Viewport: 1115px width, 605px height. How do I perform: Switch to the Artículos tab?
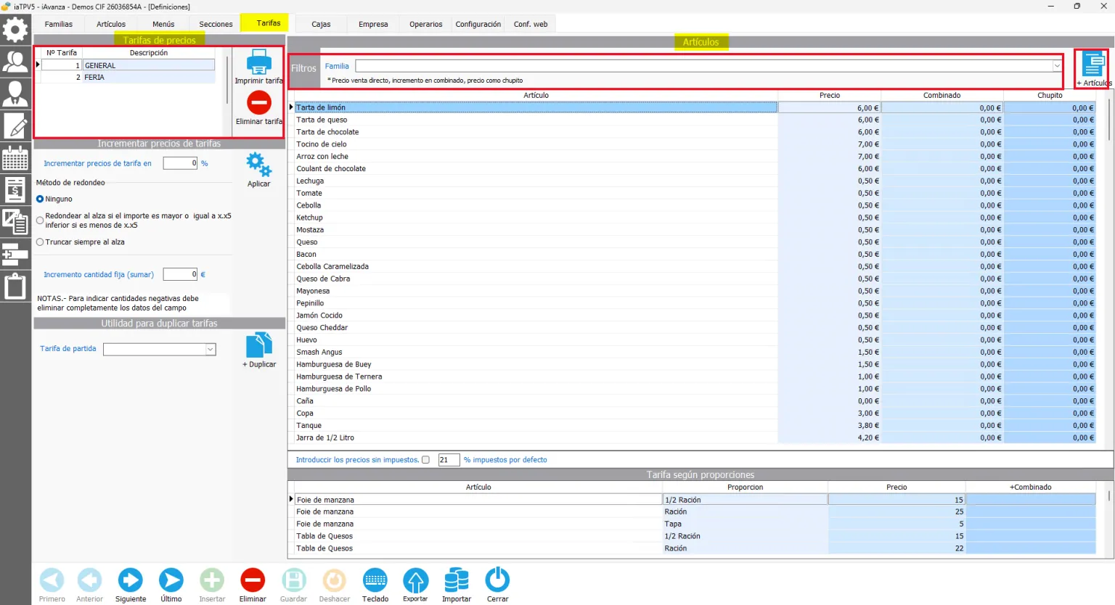[x=111, y=24]
